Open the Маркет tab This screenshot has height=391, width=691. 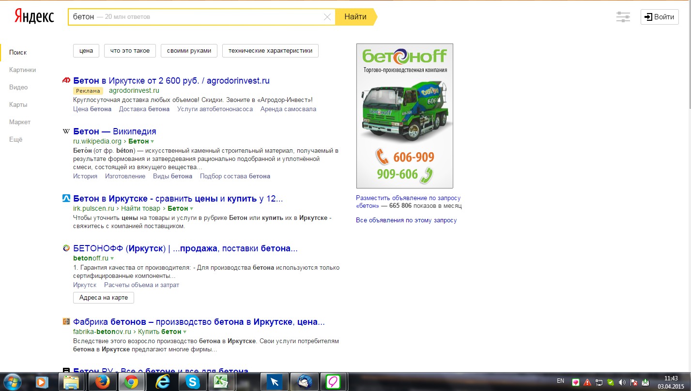pyautogui.click(x=19, y=122)
